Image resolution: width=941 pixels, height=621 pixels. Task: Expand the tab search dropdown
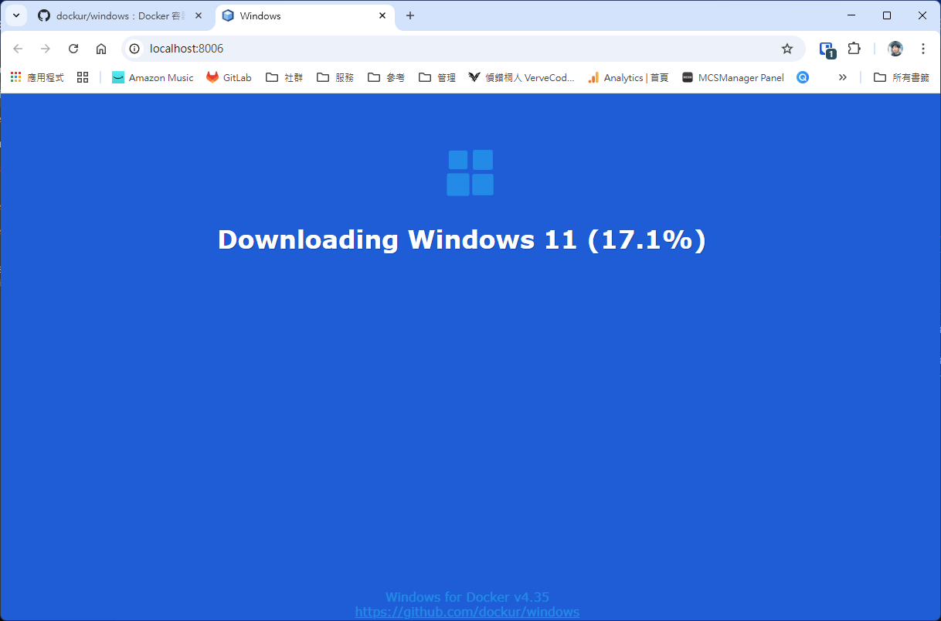(16, 15)
